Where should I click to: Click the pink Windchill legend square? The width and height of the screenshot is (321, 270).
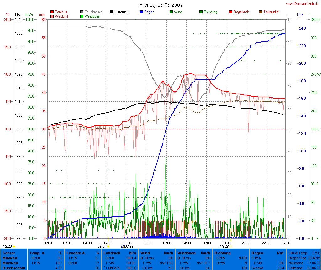click(x=52, y=16)
